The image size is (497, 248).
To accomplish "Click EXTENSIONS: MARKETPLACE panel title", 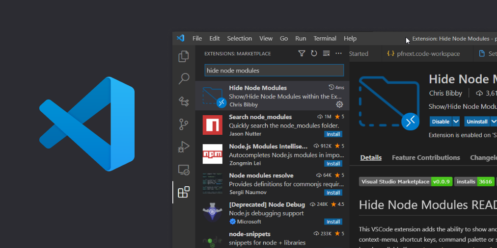I will click(x=237, y=54).
